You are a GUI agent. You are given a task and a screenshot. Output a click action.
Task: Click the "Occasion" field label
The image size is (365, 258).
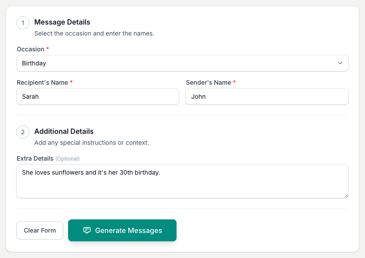tap(30, 49)
